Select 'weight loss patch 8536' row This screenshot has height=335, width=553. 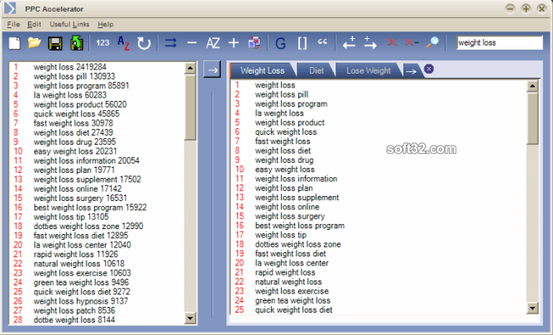[74, 311]
